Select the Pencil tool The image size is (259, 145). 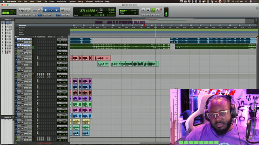(68, 10)
